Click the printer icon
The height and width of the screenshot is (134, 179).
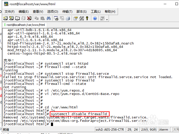68,18
